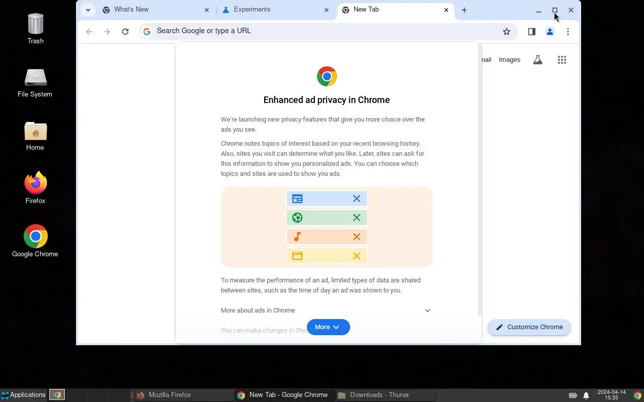Screen dimensions: 644x402
Task: Launch Google Chrome from the desktop
Action: coord(35,241)
